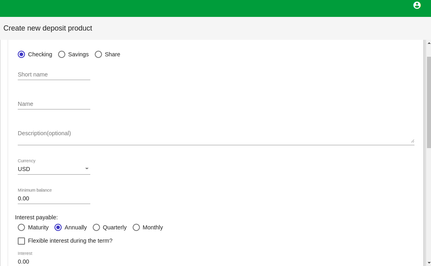This screenshot has width=431, height=266.
Task: Focus the Short name field
Action: tap(54, 74)
